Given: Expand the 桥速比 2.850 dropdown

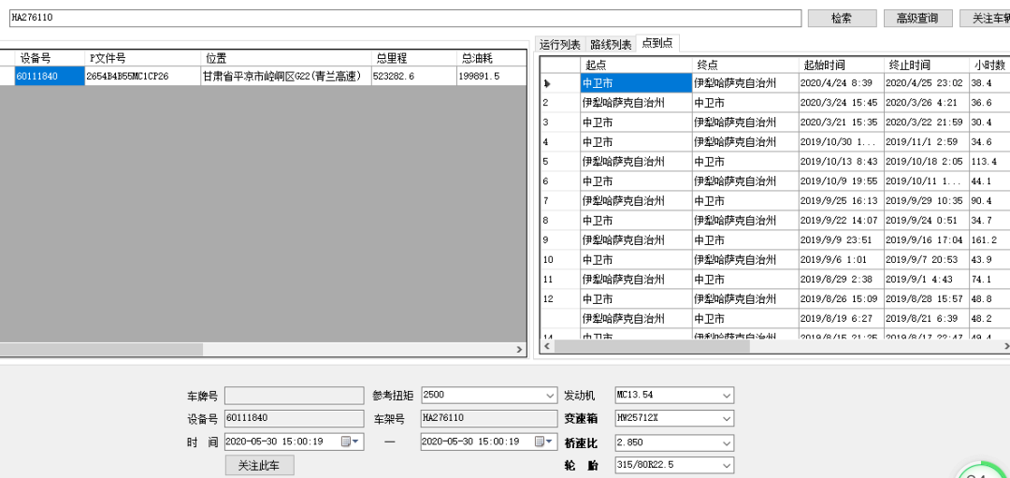Looking at the screenshot, I should tap(727, 442).
